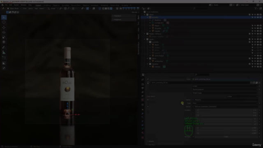This screenshot has width=263, height=148.
Task: Hide Bague object with eye icon
Action: click(255, 25)
